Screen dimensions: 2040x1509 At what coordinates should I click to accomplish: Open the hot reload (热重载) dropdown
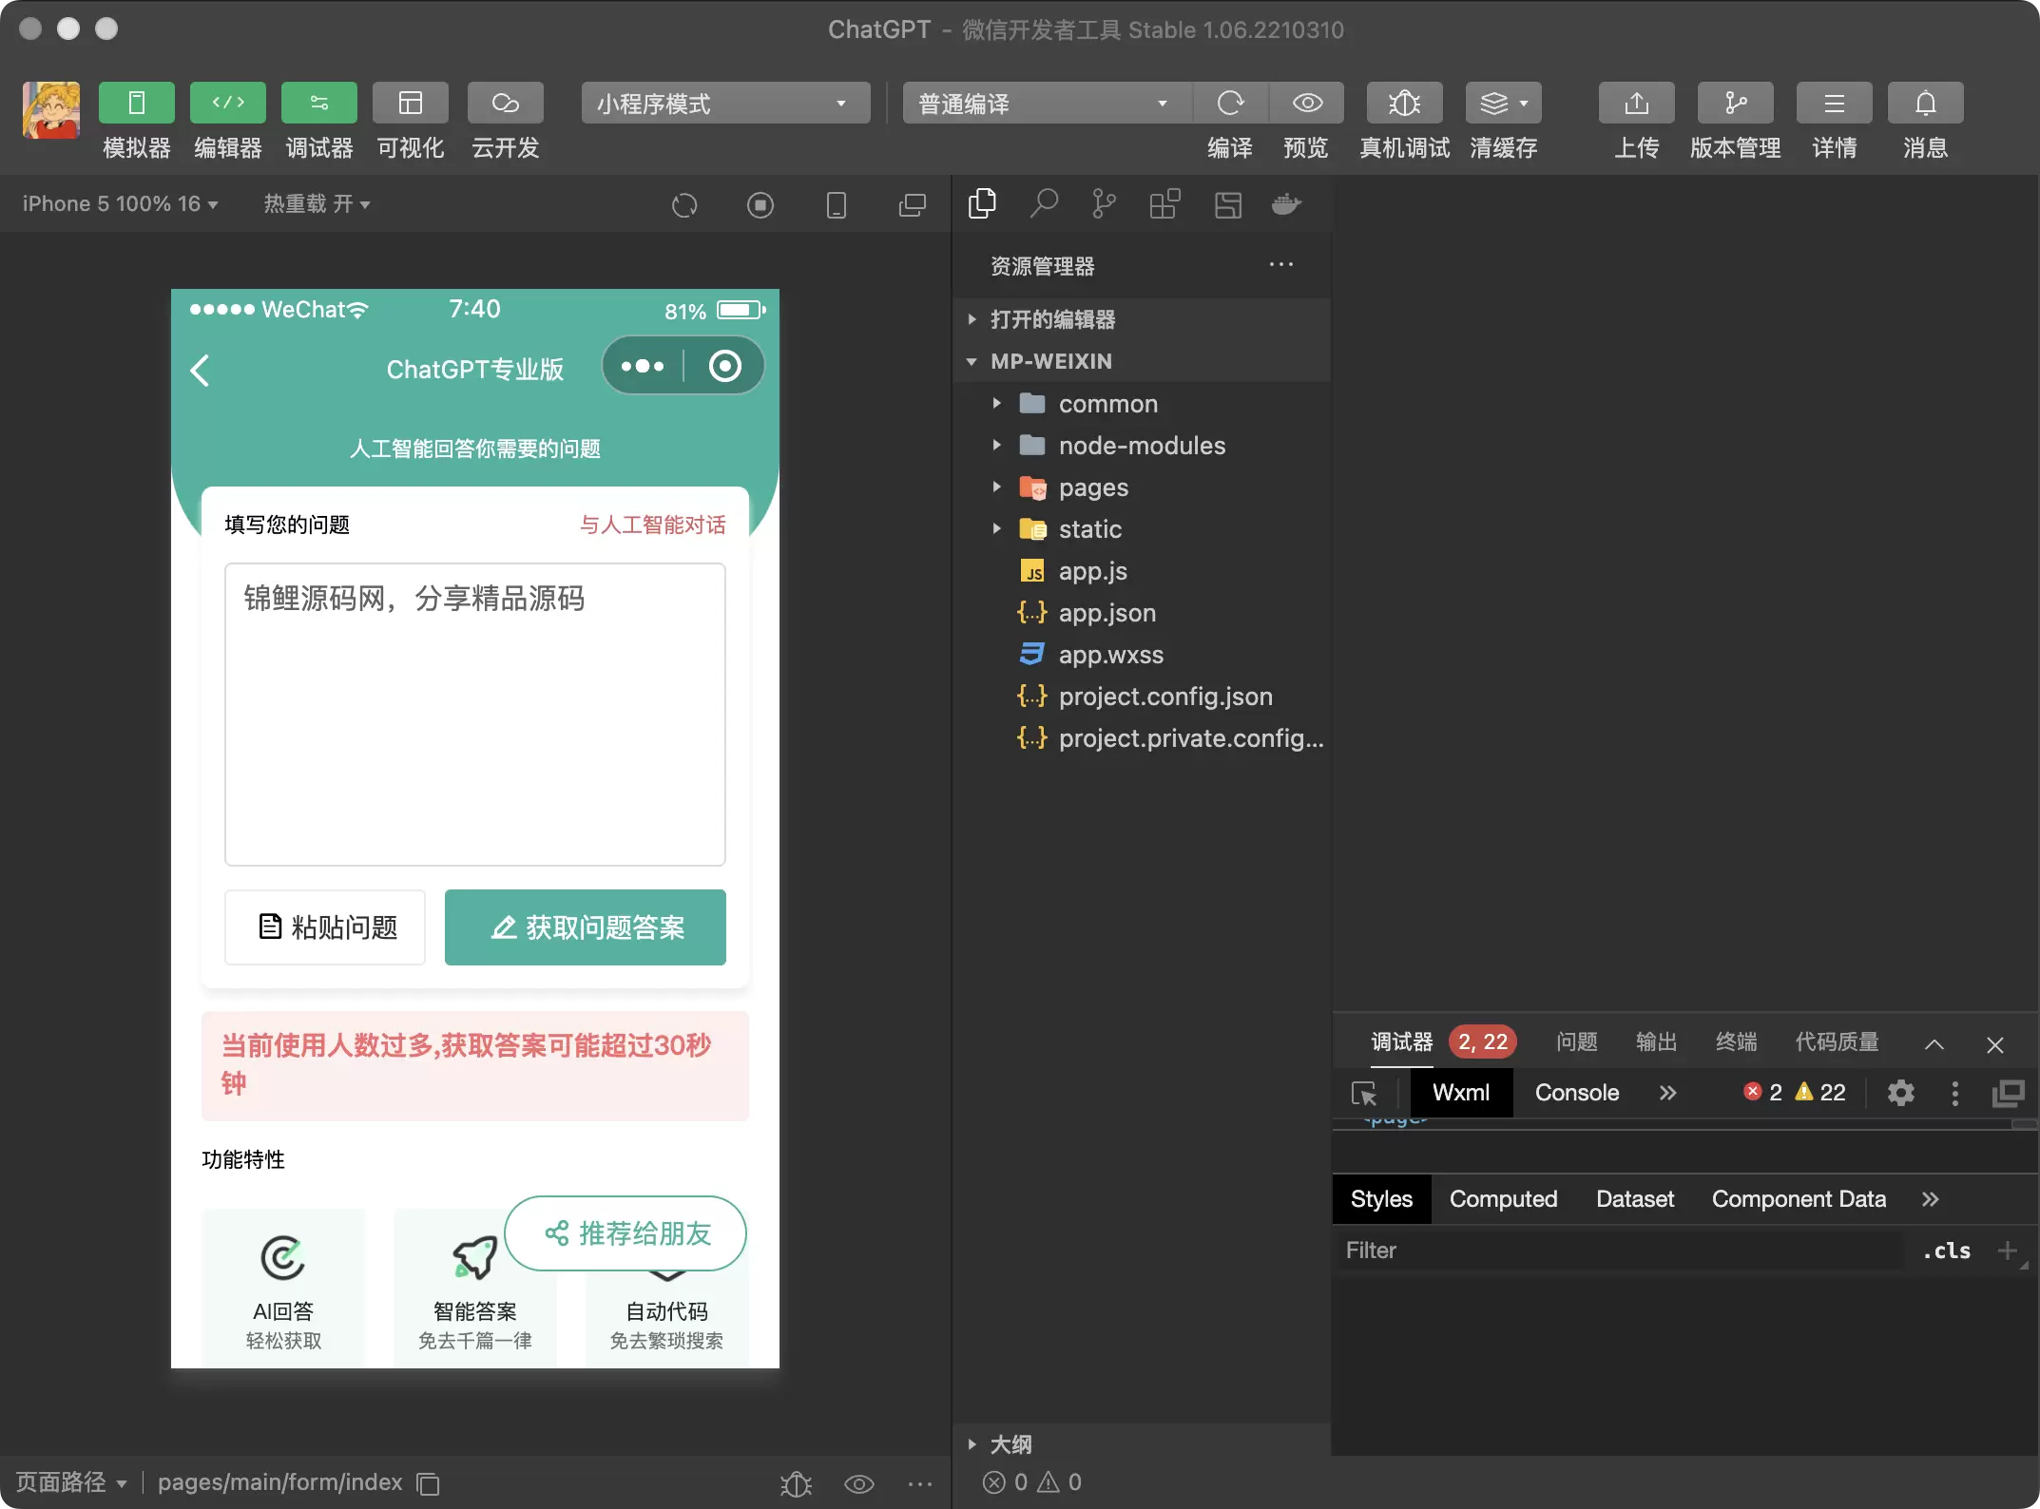click(x=317, y=204)
